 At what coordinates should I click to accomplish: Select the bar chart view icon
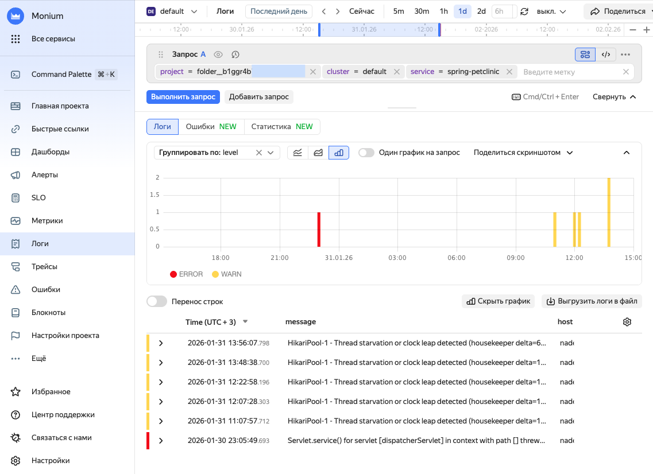[339, 153]
